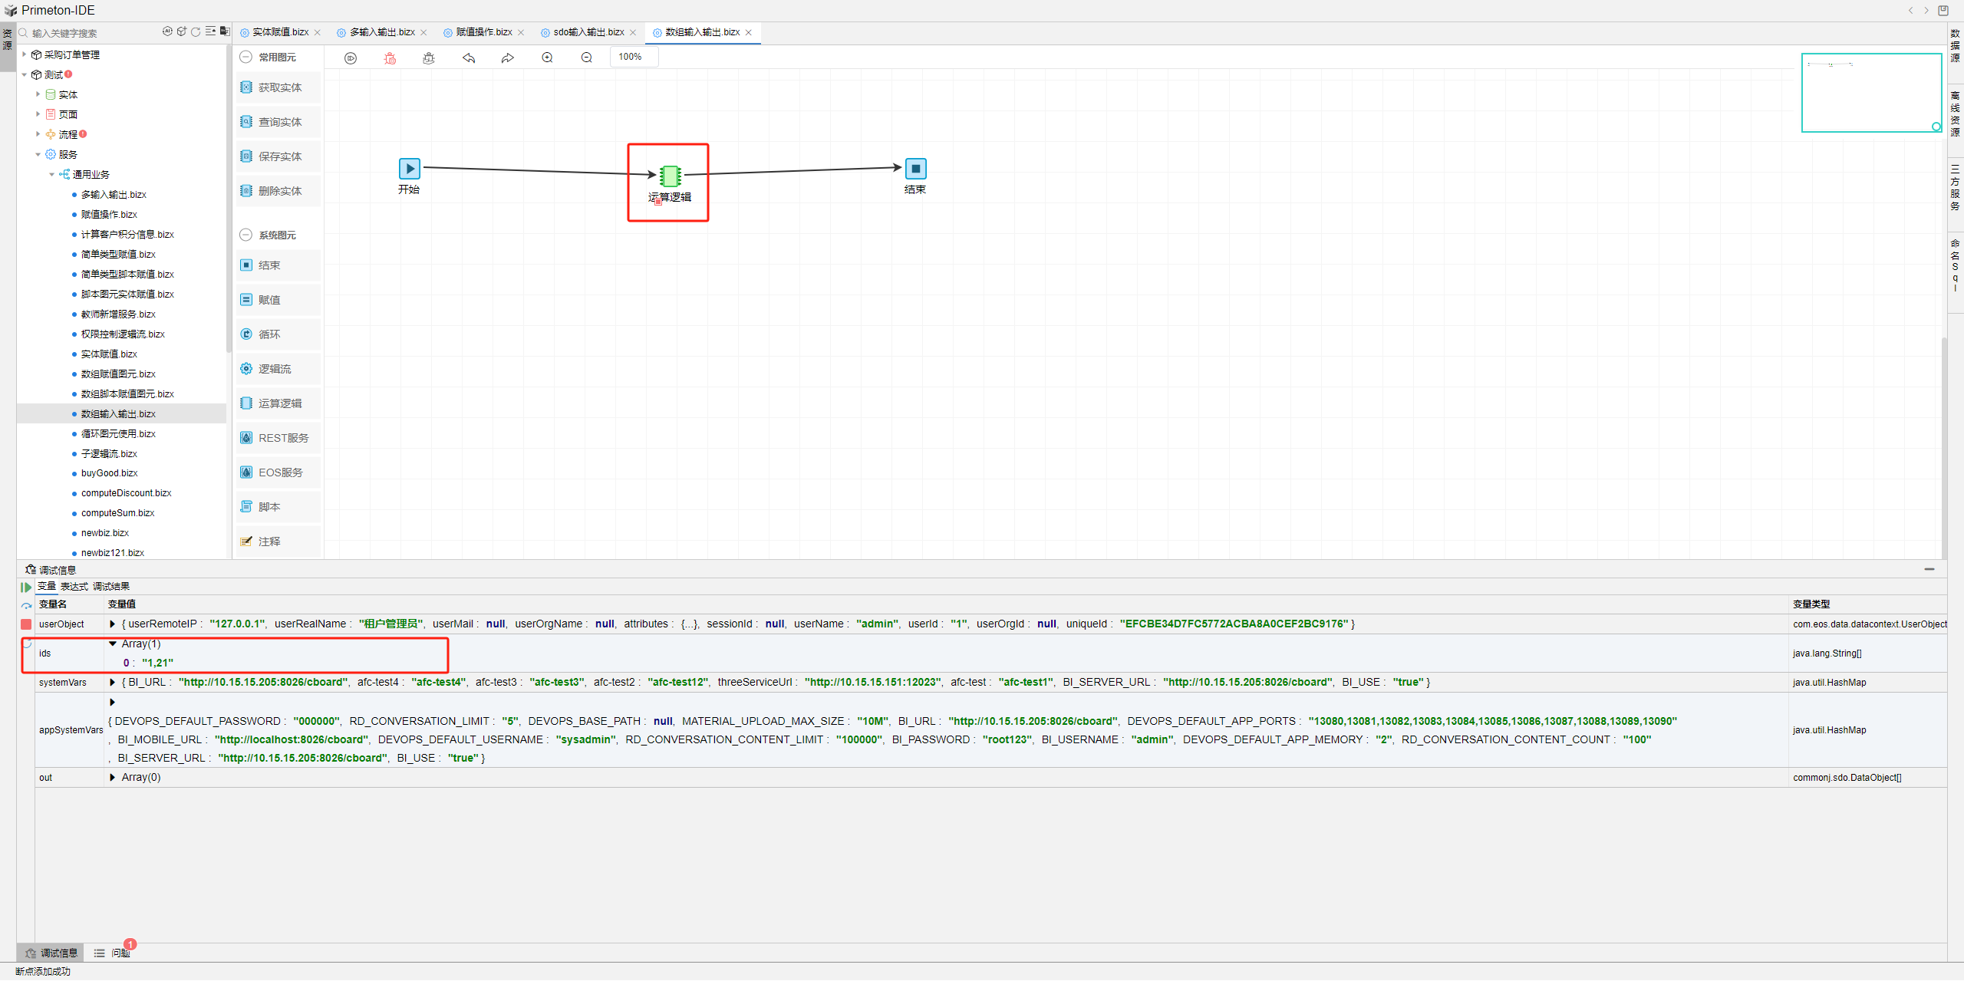Click the green resume debug icon

26,587
